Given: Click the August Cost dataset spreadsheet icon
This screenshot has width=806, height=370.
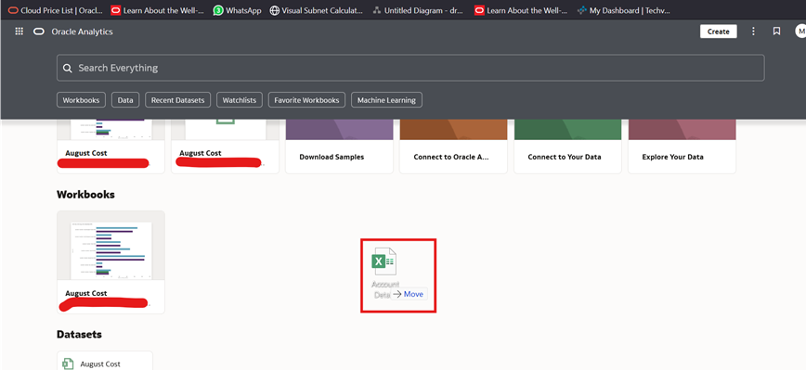Looking at the screenshot, I should tap(68, 364).
